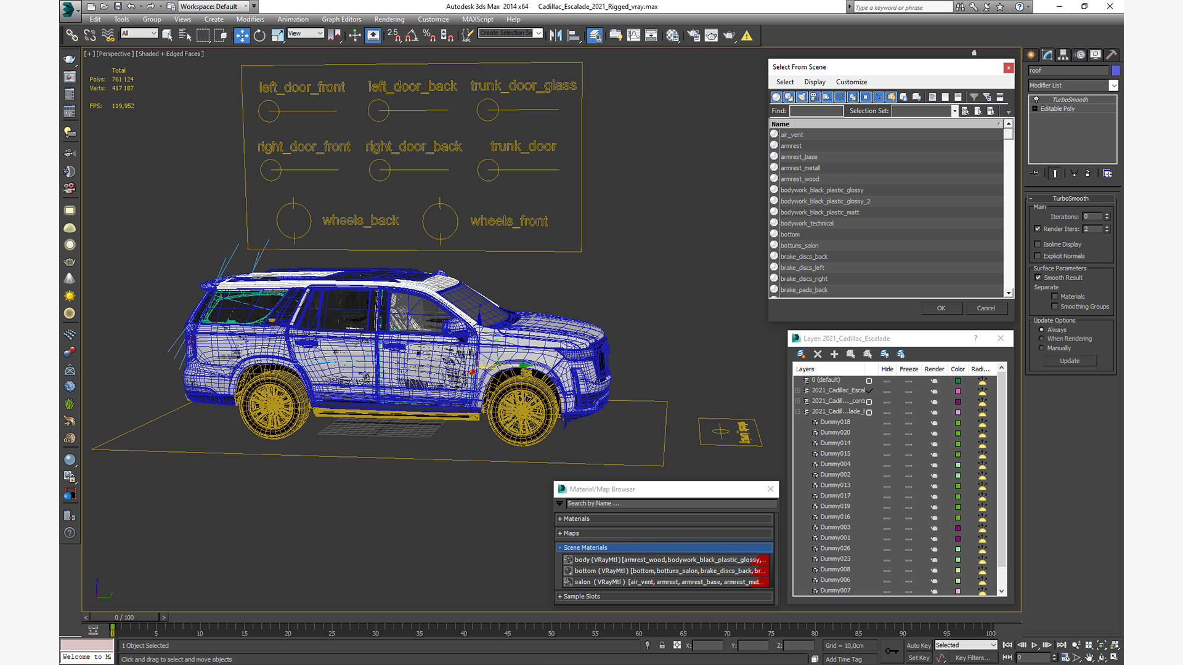Select Always update option radio button
The image size is (1183, 665).
(1042, 330)
